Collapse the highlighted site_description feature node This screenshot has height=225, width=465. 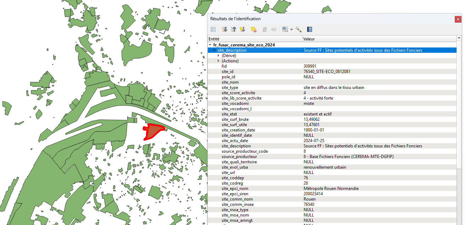214,50
